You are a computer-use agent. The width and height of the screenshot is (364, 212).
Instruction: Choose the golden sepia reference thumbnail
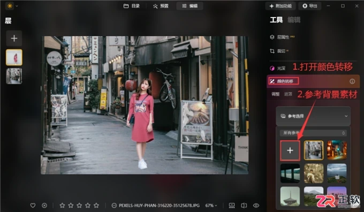(x=314, y=173)
